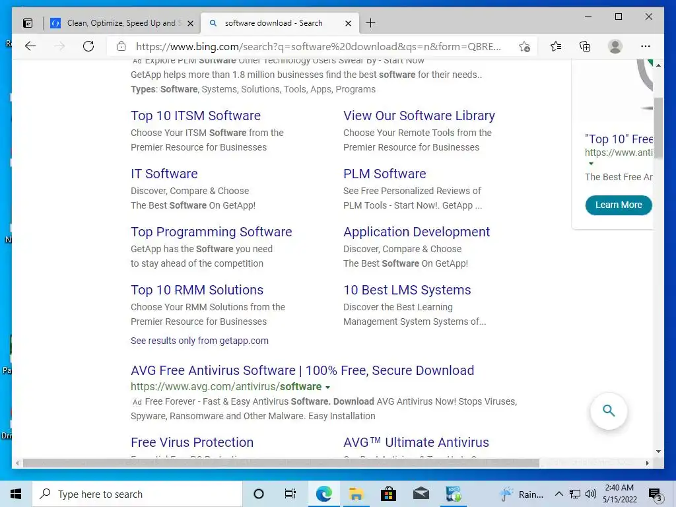Open the Windows Start menu
Image resolution: width=676 pixels, height=507 pixels.
pyautogui.click(x=16, y=494)
